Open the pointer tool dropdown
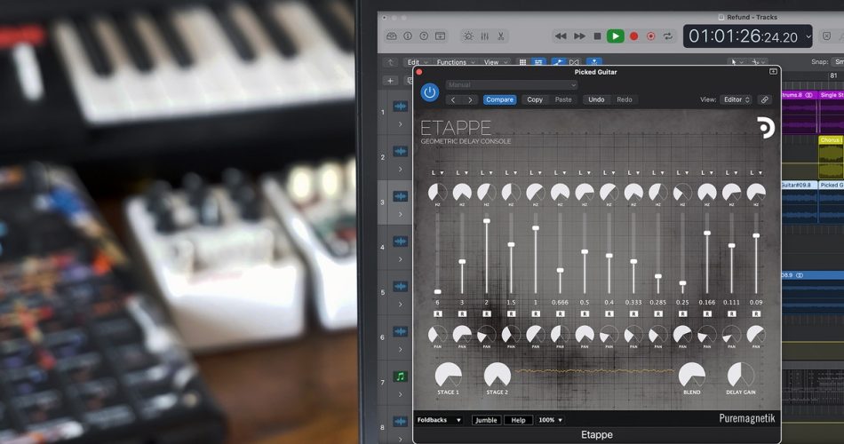This screenshot has height=444, width=844. (737, 62)
